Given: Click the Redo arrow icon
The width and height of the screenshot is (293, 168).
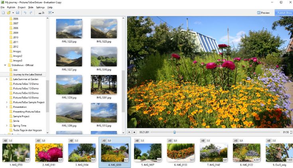Looking at the screenshot, I should pyautogui.click(x=31, y=13).
